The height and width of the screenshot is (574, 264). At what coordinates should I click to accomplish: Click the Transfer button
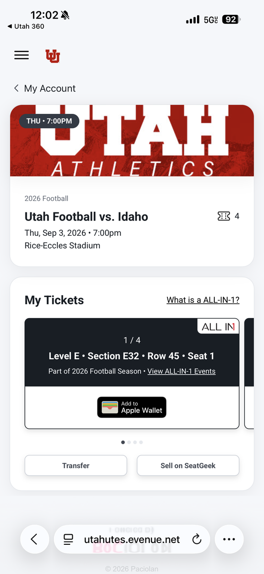coord(76,465)
